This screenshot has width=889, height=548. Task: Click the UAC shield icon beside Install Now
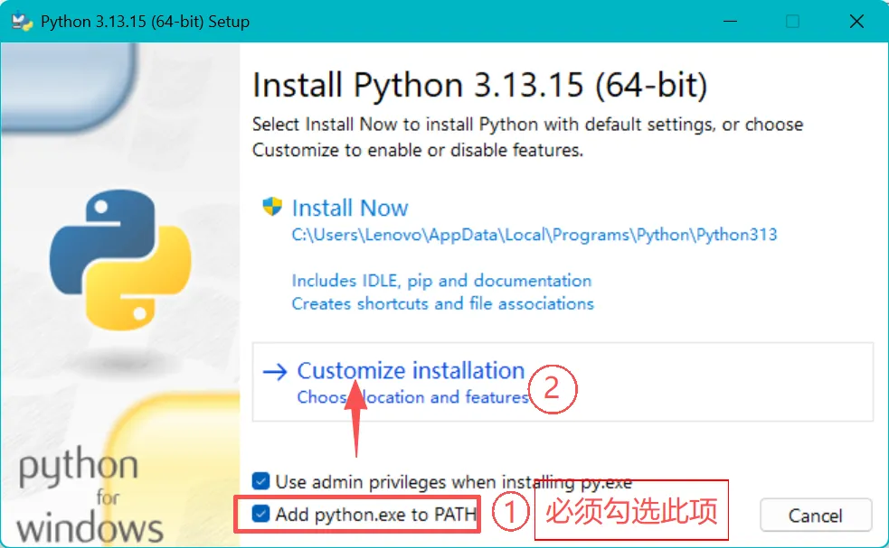coord(272,207)
